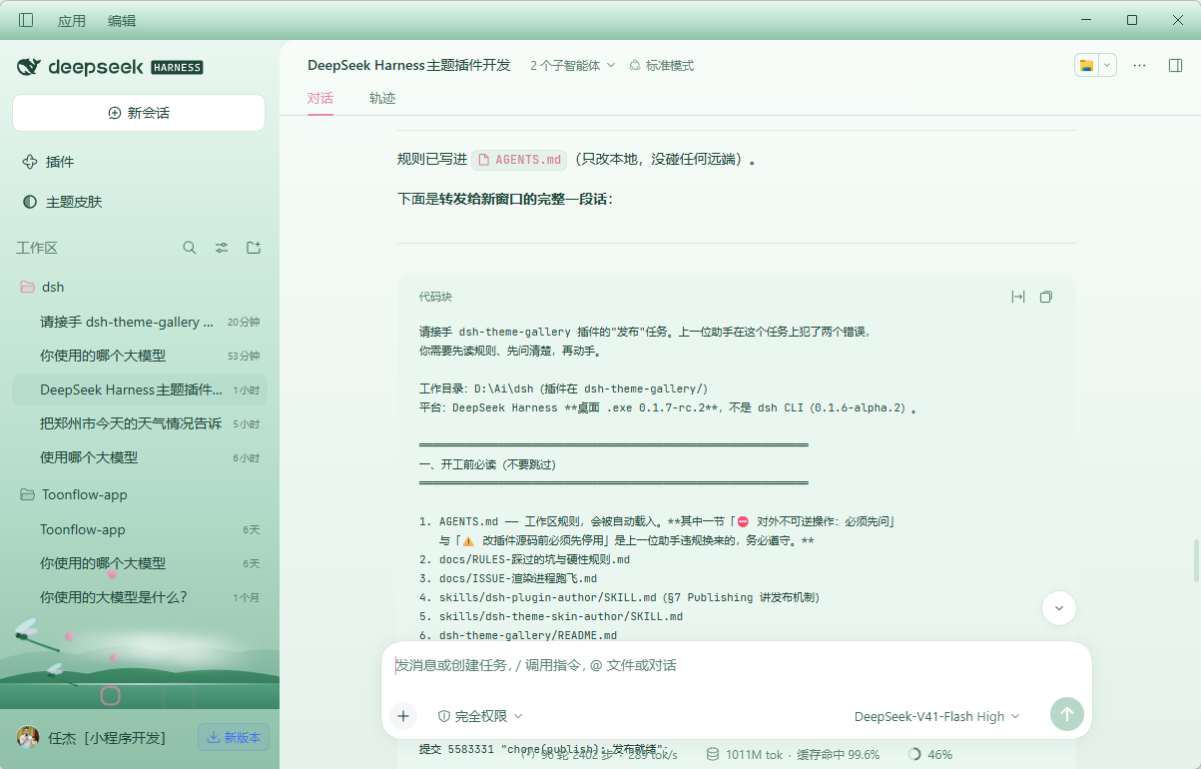1201x769 pixels.
Task: Collapse the Toonflow-app workspace folder
Action: tap(140, 494)
